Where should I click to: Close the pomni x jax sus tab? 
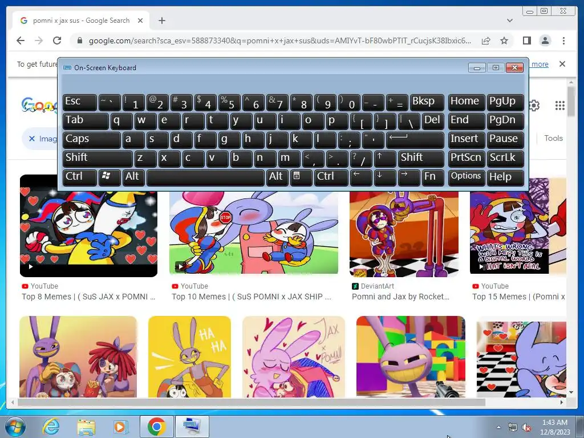click(140, 21)
